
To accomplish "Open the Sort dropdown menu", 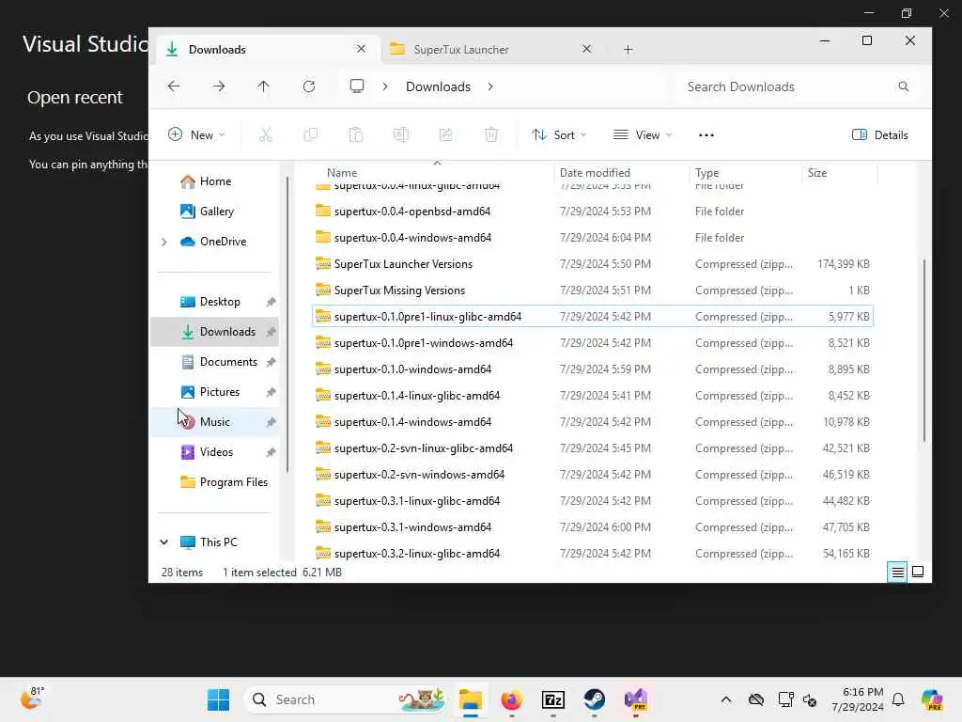I will 559,135.
